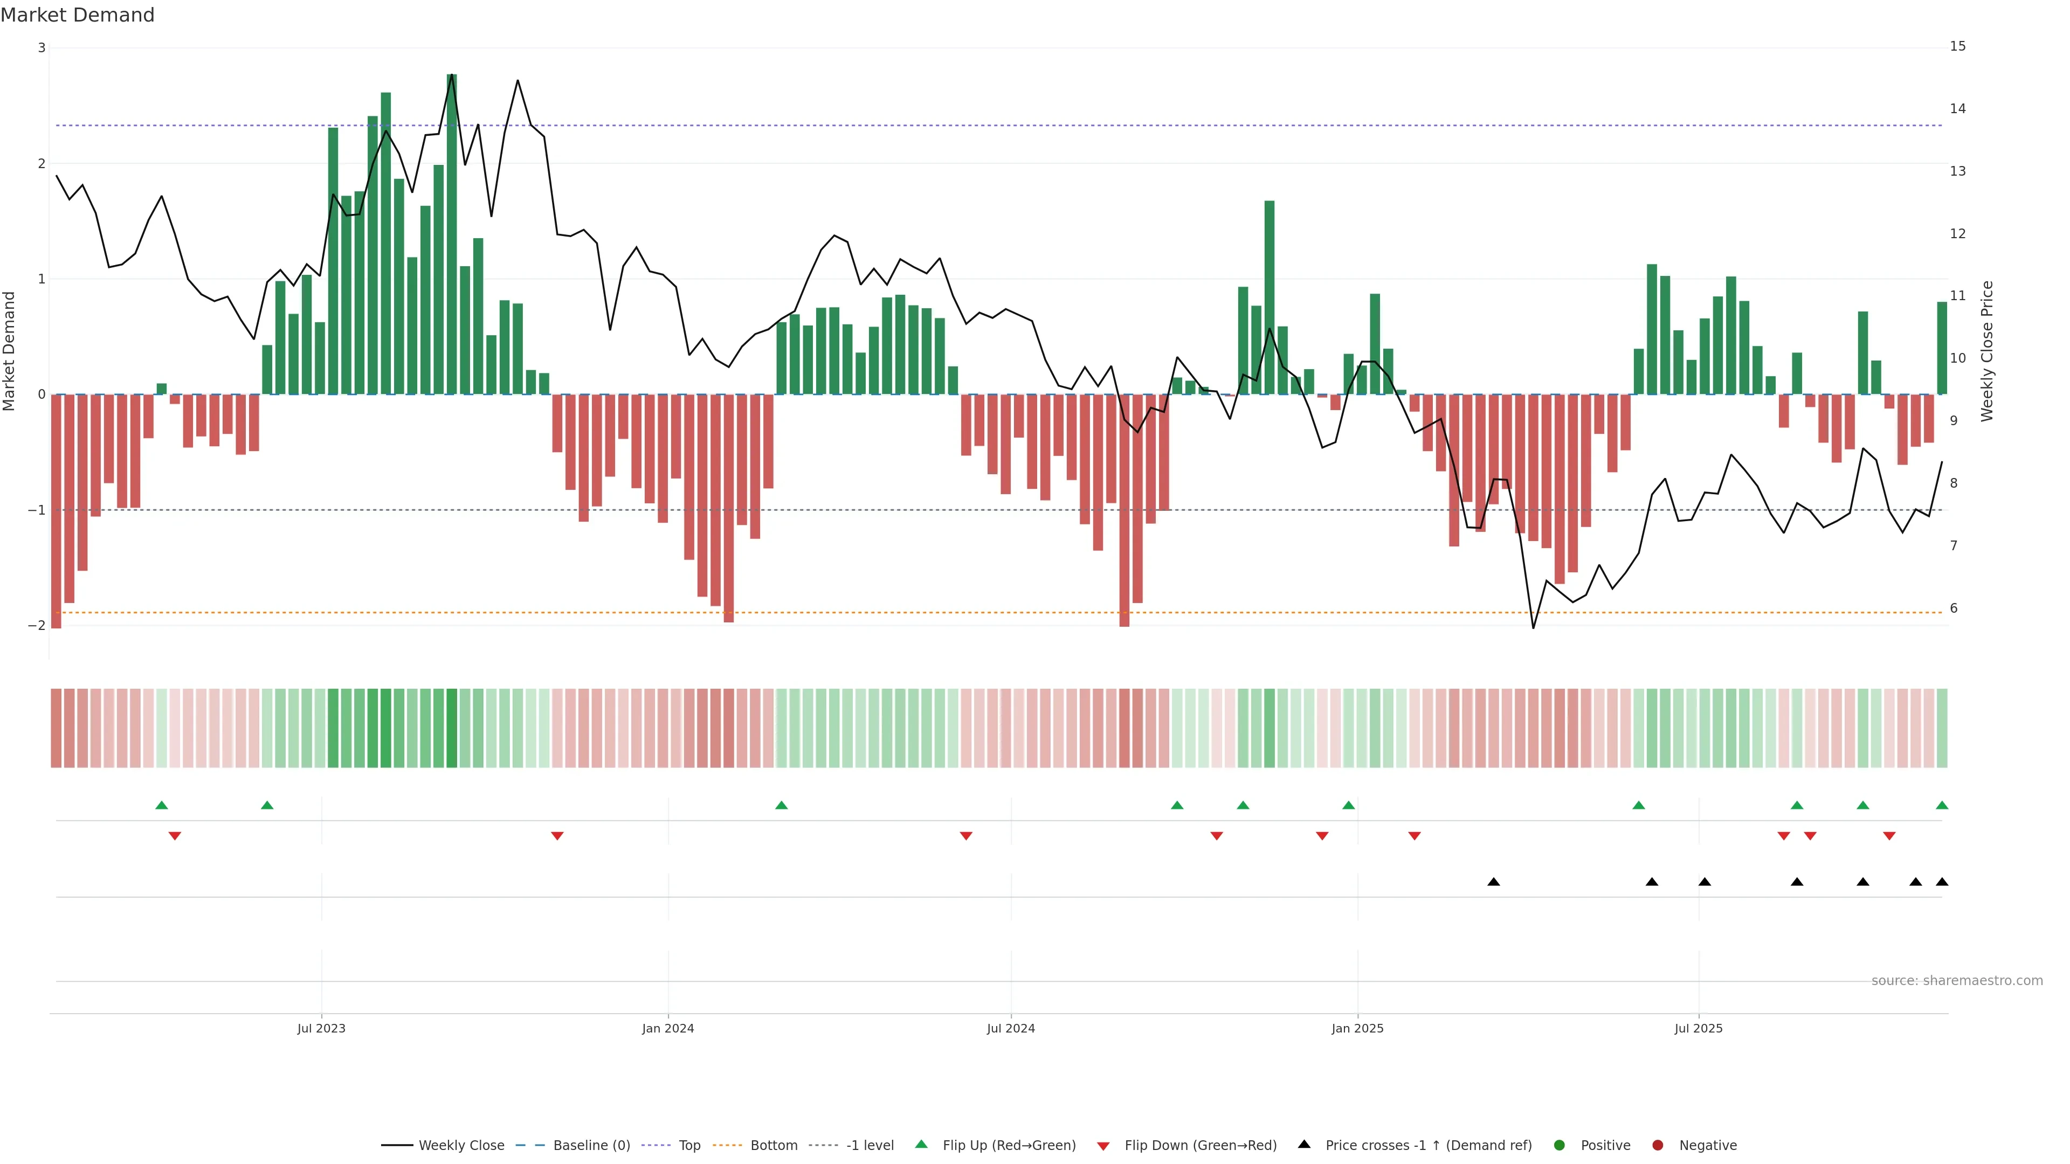The width and height of the screenshot is (2070, 1164).
Task: Click black triangle Price crosses legend icon
Action: pyautogui.click(x=1304, y=1144)
